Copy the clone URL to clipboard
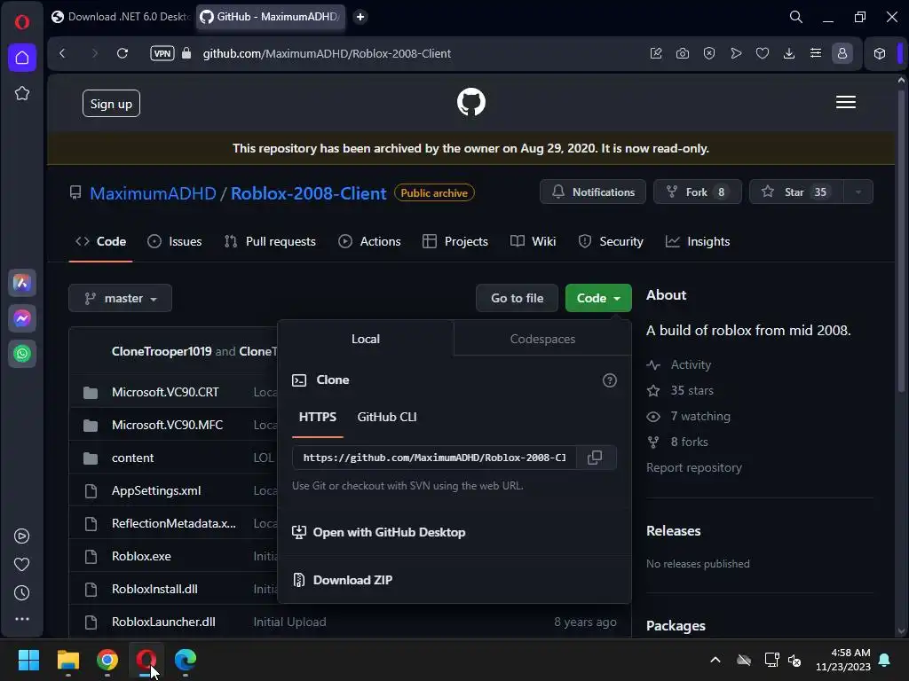909x681 pixels. coord(595,458)
